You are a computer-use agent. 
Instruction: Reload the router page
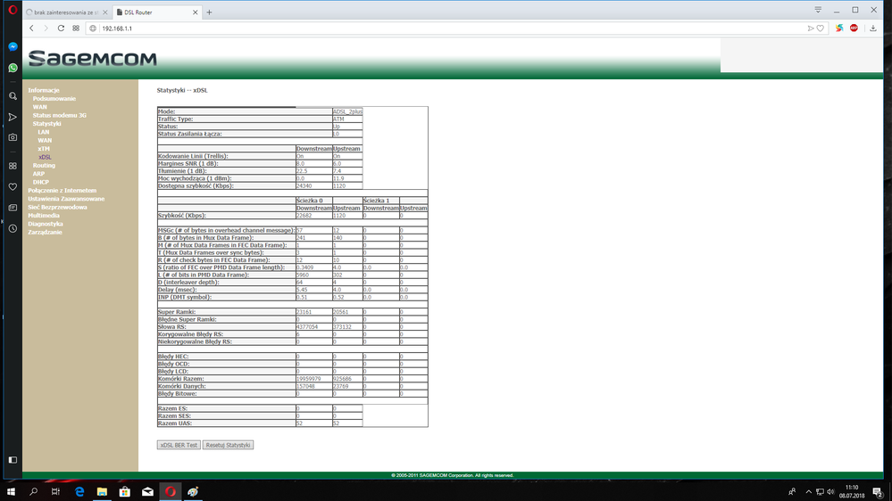coord(61,28)
